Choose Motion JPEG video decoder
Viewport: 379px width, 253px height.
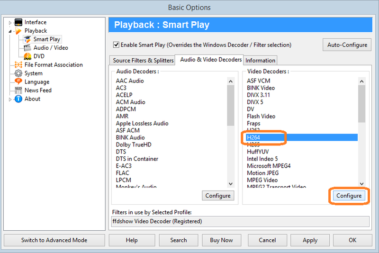(263, 173)
